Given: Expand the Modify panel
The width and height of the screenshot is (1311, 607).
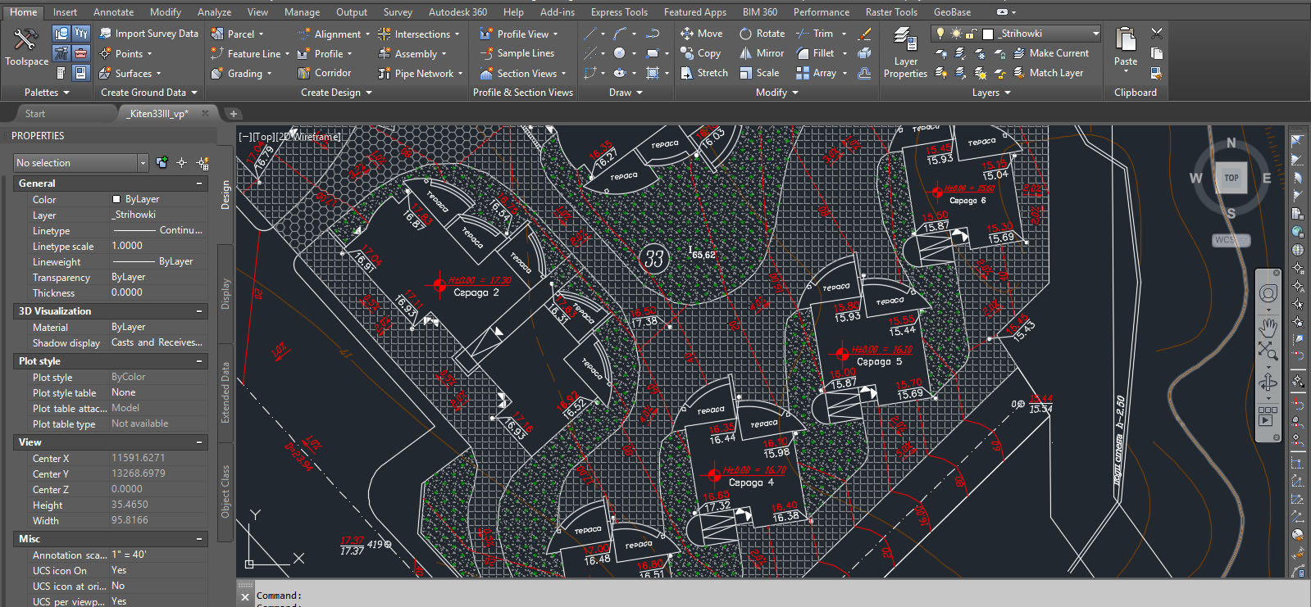Looking at the screenshot, I should [x=776, y=93].
